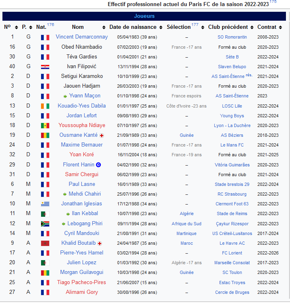Open the Stade brestois 29 club link
This screenshot has height=304, width=290.
point(232,184)
